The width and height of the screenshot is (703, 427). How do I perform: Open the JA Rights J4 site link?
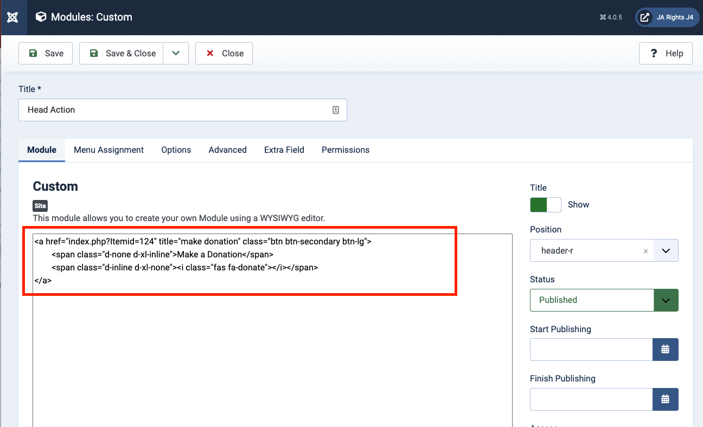(x=667, y=17)
